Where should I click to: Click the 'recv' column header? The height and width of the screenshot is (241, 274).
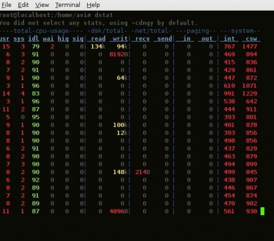[x=142, y=39]
